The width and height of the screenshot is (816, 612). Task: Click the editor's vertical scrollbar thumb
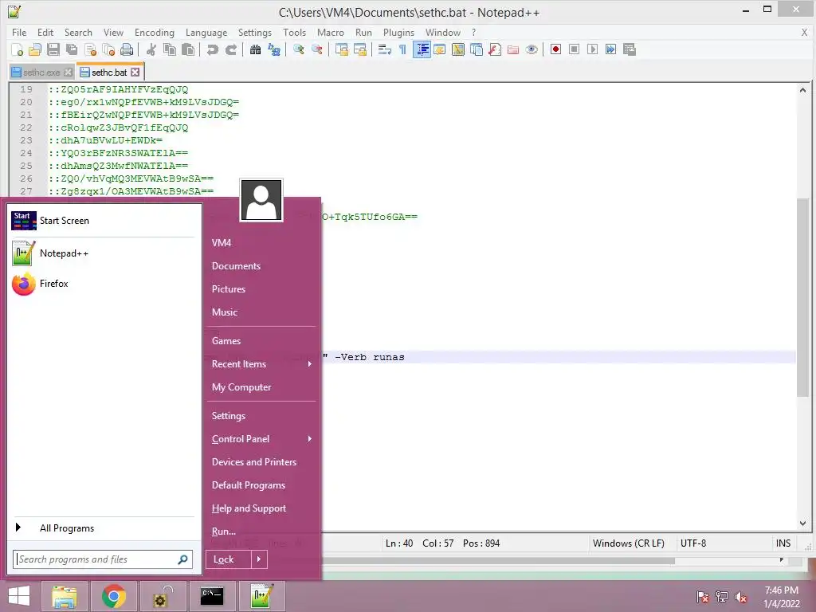(802, 296)
